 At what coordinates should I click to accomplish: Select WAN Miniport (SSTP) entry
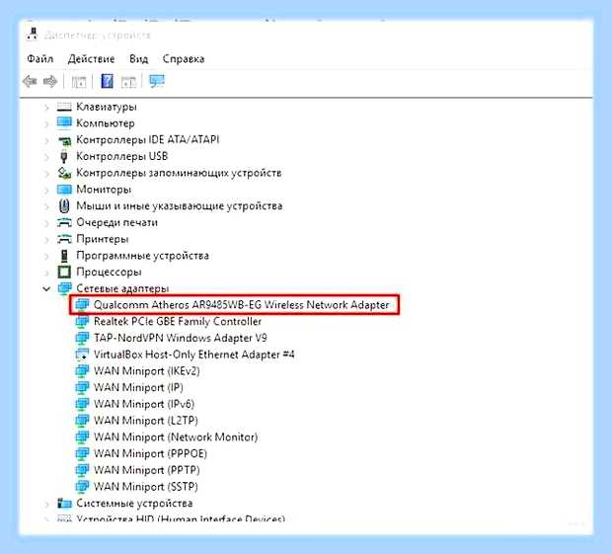(145, 487)
